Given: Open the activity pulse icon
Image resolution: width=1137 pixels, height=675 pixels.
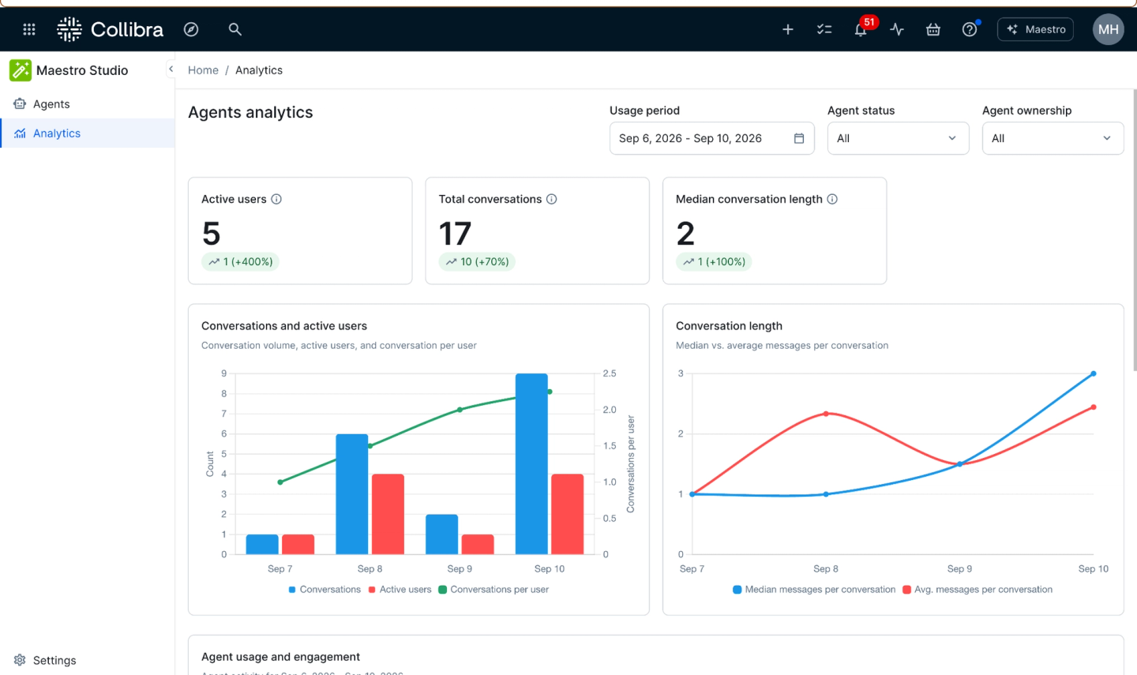Looking at the screenshot, I should [x=897, y=29].
